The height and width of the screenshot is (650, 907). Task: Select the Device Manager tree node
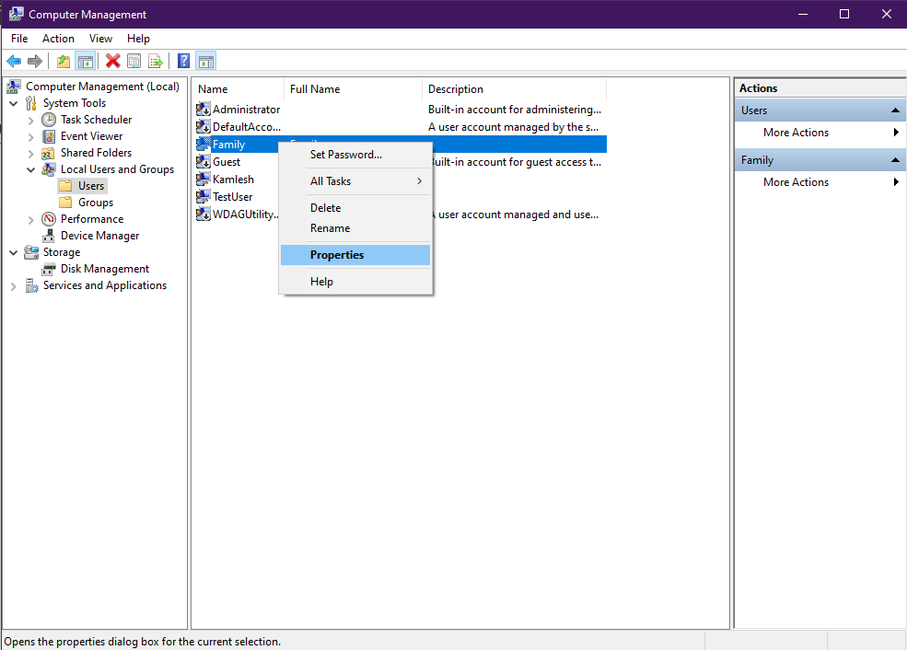click(x=99, y=236)
